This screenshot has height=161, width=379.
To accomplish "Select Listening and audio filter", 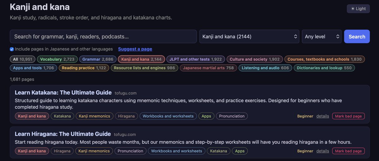I will coord(265,68).
